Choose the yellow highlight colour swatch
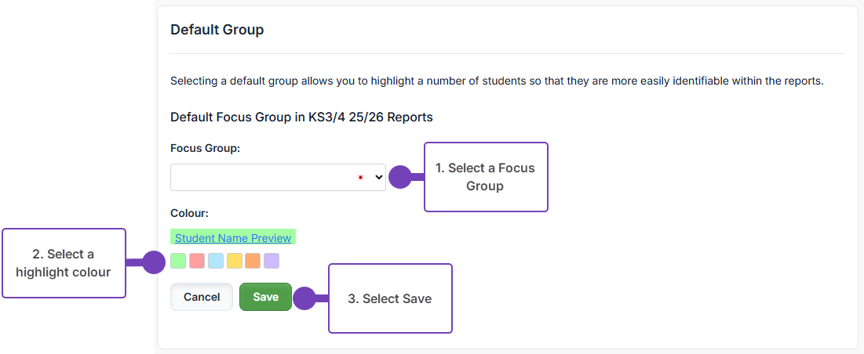Image resolution: width=864 pixels, height=354 pixels. point(234,261)
